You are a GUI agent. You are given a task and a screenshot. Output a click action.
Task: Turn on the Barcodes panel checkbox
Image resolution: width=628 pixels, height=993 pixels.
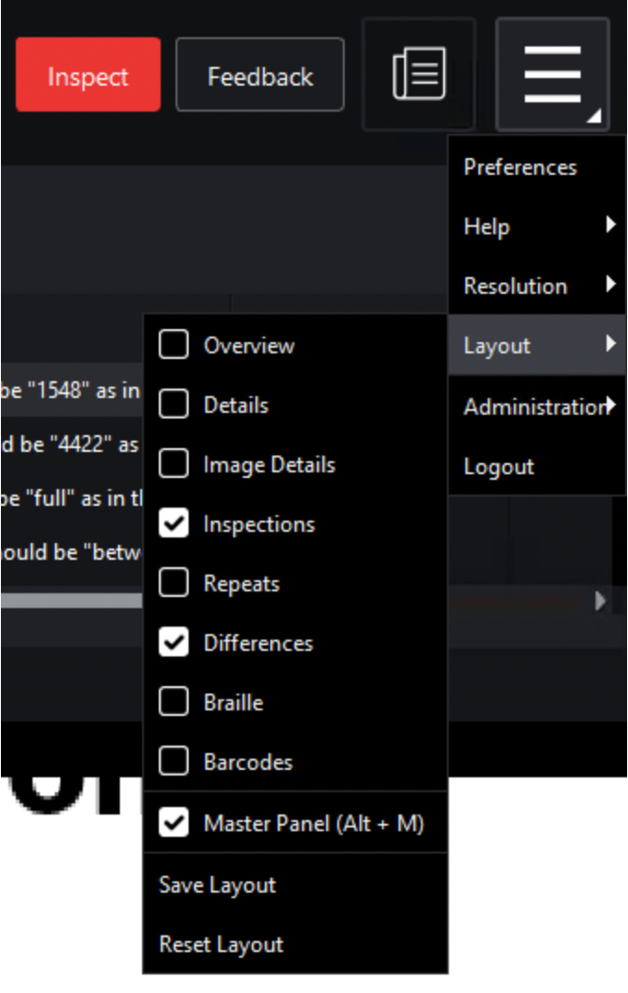(174, 761)
